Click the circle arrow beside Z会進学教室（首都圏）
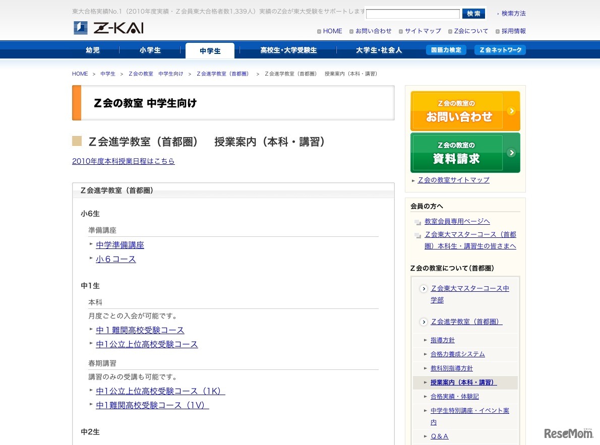The height and width of the screenshot is (445, 600). click(x=423, y=322)
